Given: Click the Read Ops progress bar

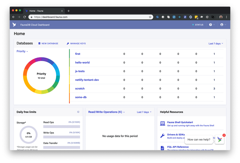Looking at the screenshot, I should tap(61, 126).
